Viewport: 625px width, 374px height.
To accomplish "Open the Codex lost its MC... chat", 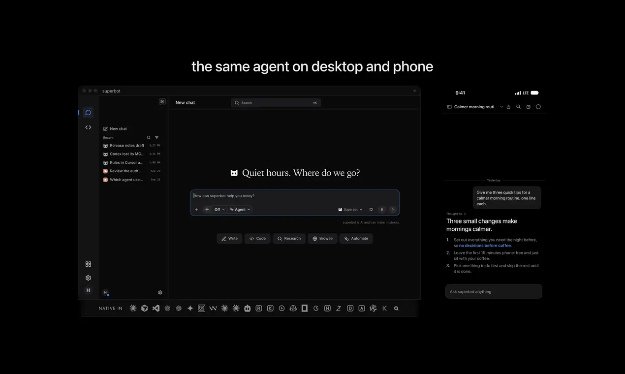I will pos(131,154).
